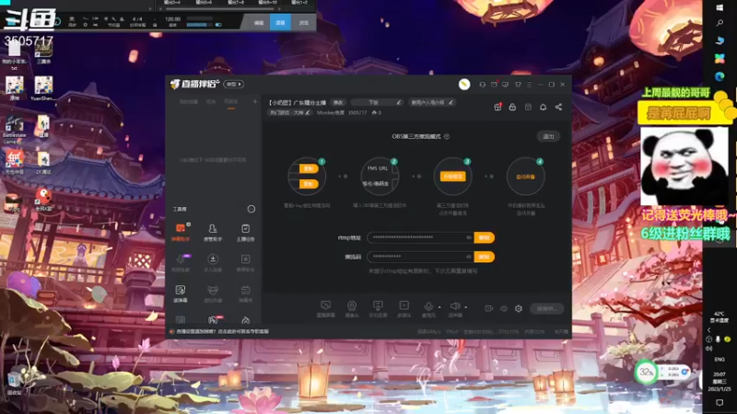Image resolution: width=737 pixels, height=414 pixels.
Task: Click the help question mark beside OBS mode title
Action: pos(447,136)
